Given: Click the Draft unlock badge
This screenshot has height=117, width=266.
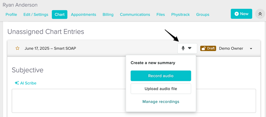Looking at the screenshot, I should tap(208, 48).
